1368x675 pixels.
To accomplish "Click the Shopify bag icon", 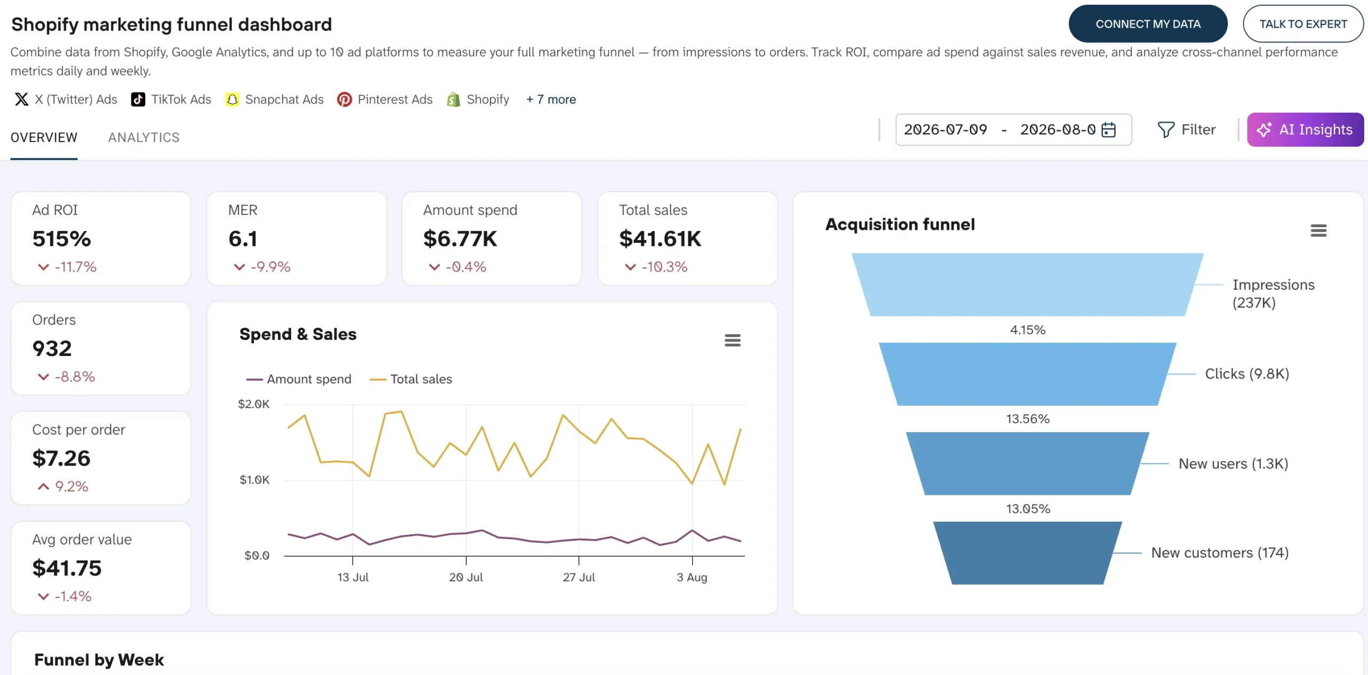I will click(453, 99).
